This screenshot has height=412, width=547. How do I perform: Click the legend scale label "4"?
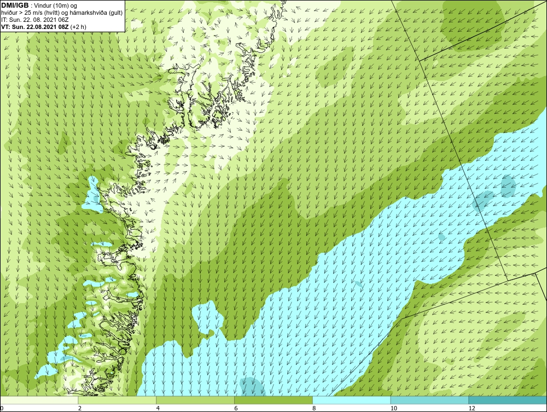158,408
